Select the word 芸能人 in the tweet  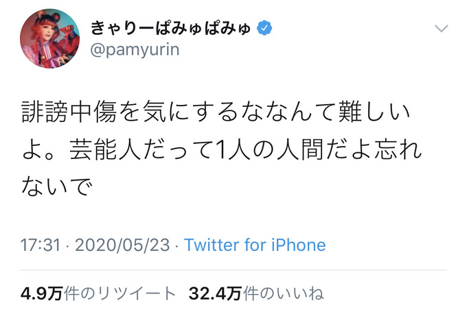click(x=105, y=149)
